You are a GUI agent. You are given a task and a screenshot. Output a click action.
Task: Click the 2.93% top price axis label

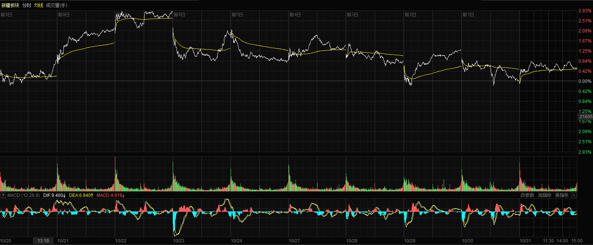[x=585, y=11]
